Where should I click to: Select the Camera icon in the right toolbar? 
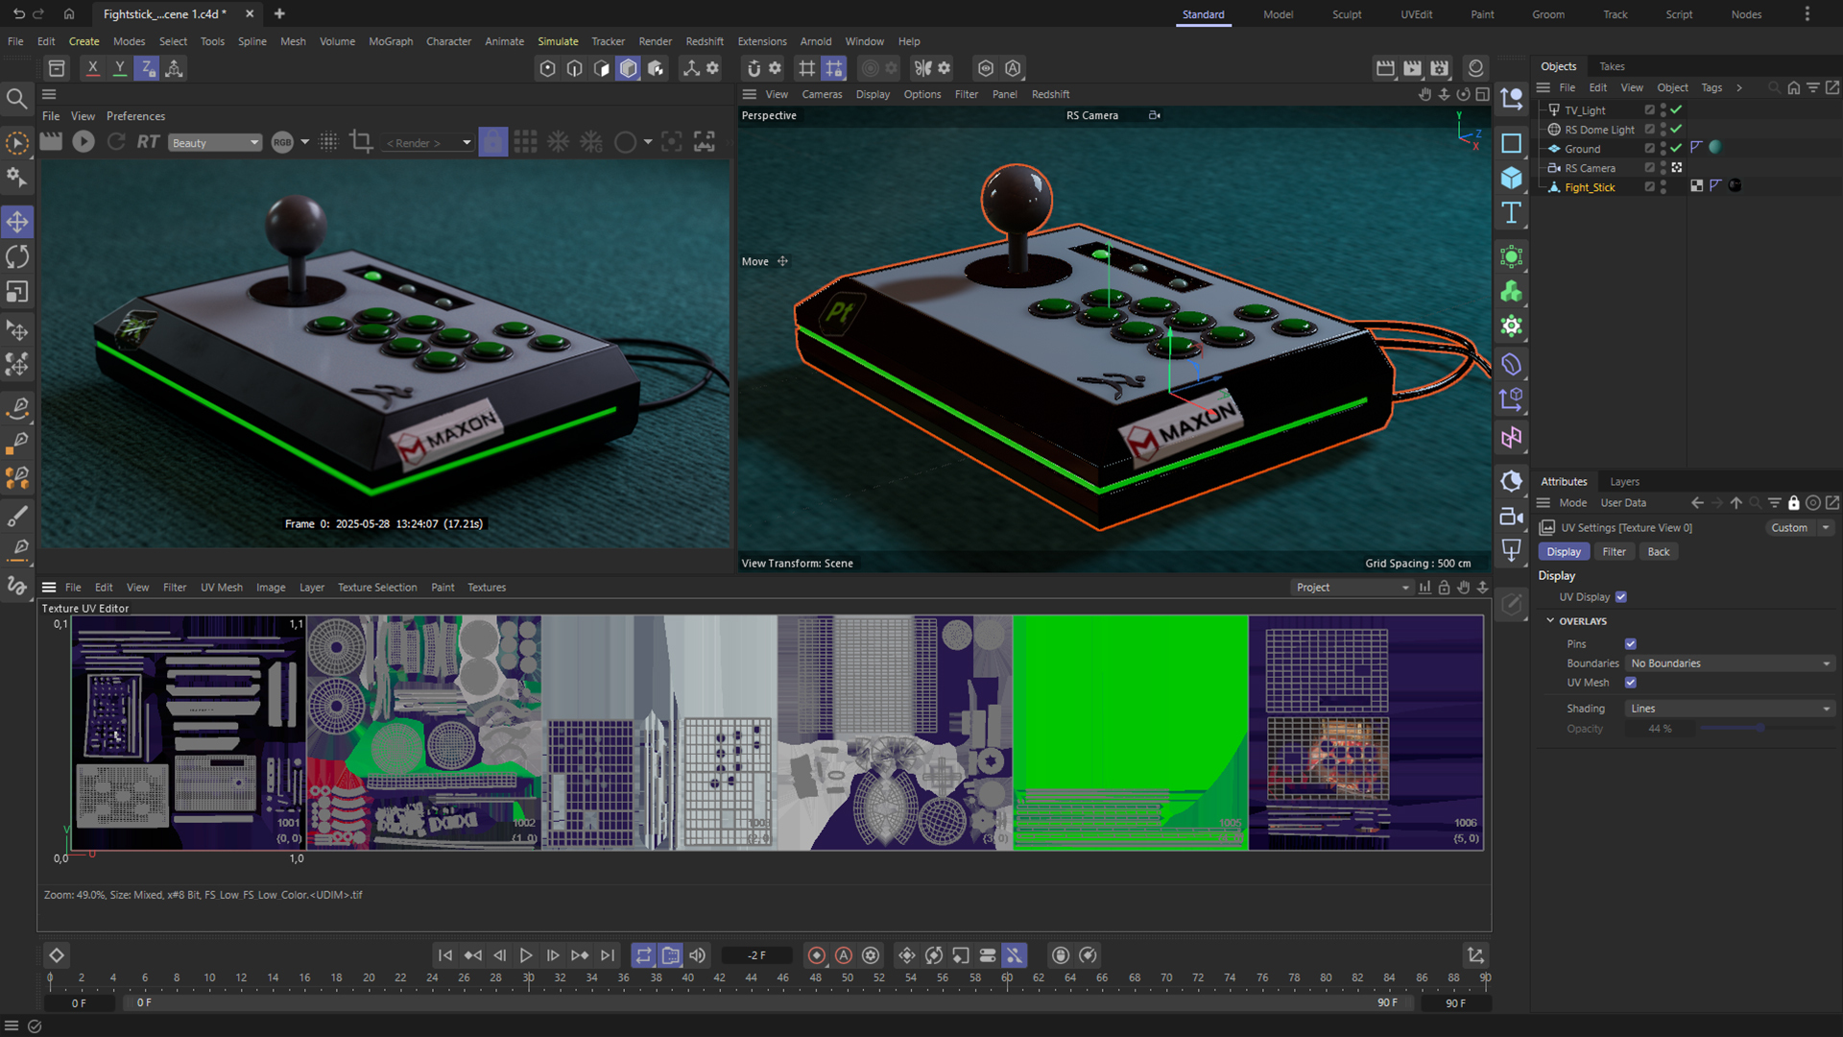click(1512, 517)
